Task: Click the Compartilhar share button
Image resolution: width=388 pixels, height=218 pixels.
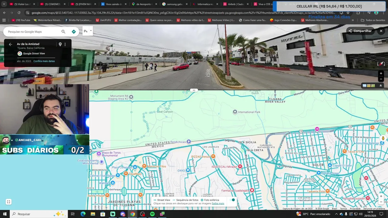Action: tap(360, 31)
